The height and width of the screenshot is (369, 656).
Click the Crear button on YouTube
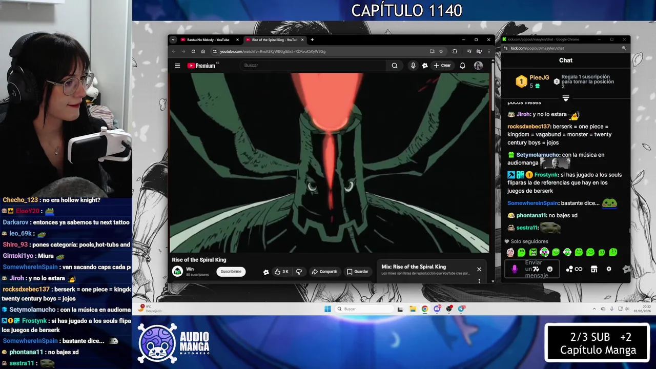pos(442,66)
